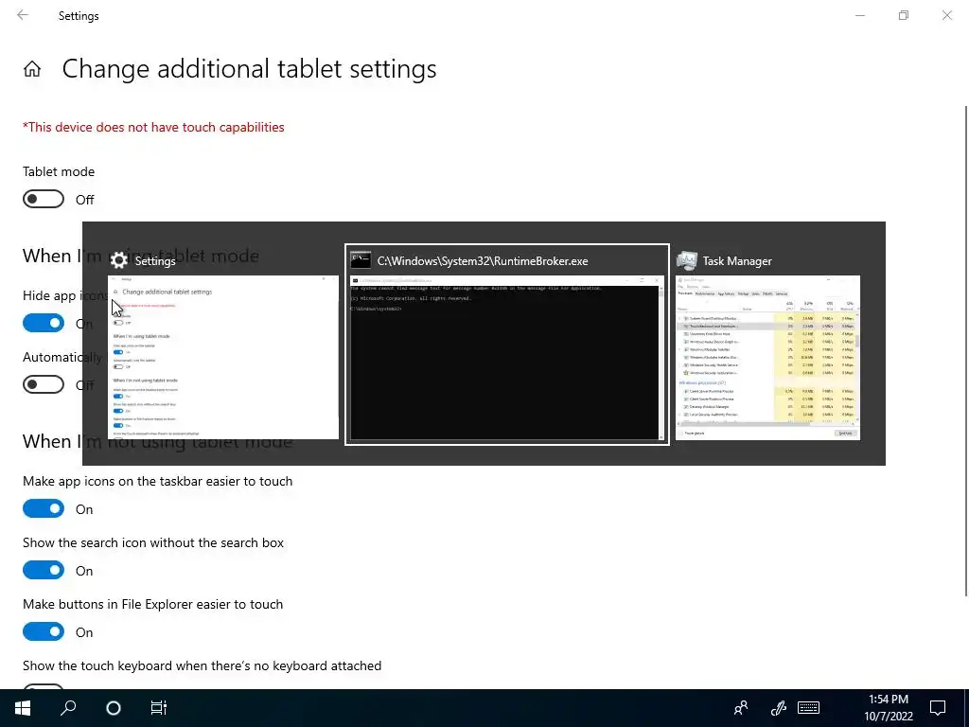This screenshot has height=727, width=969.
Task: Disable Make app icons easier to touch
Action: tap(44, 508)
